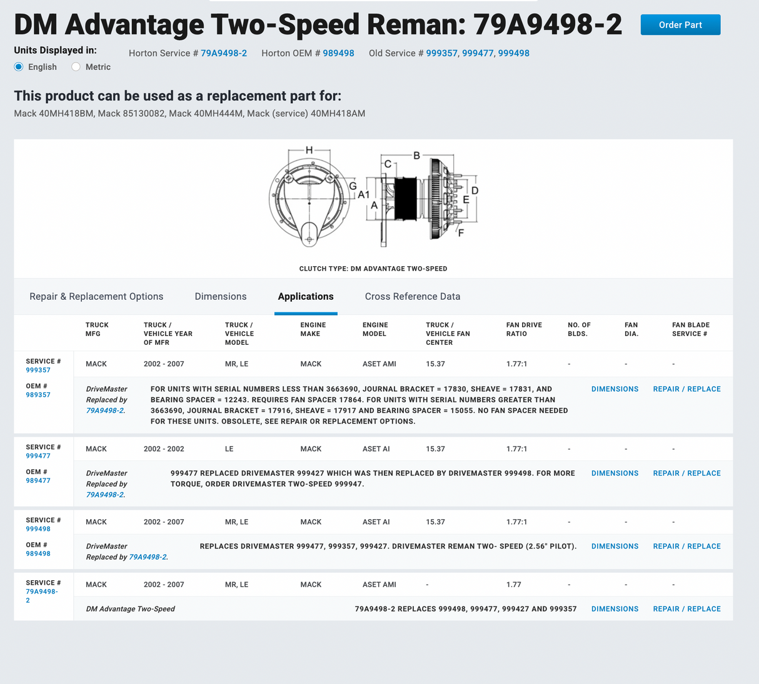Open DIMENSIONS link for service 999498 row
Image resolution: width=759 pixels, height=684 pixels.
(x=615, y=547)
